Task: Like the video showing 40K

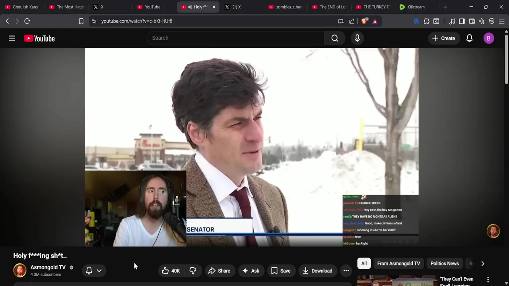Action: (171, 271)
